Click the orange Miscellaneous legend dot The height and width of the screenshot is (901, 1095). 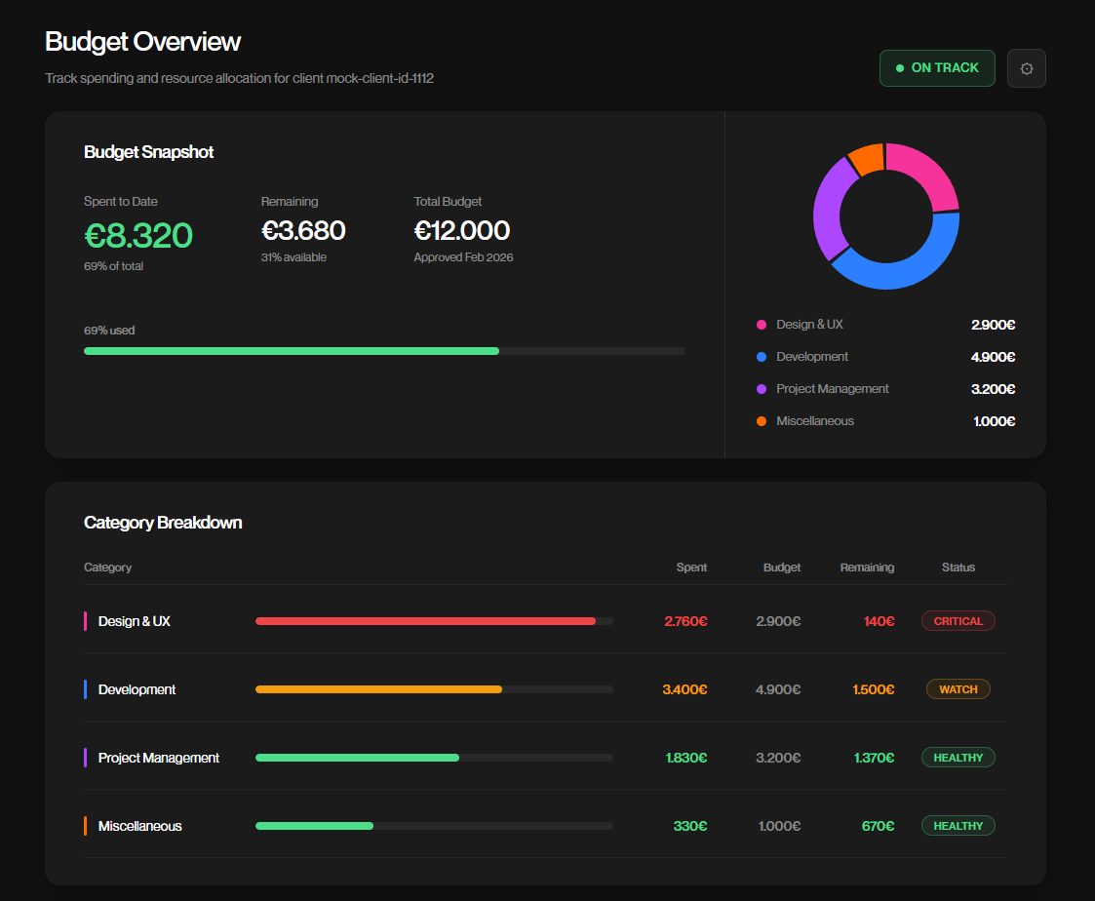762,420
